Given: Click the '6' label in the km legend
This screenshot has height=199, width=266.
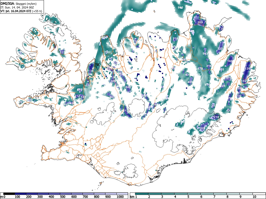Looking at the screenshot, I should [x=201, y=197].
